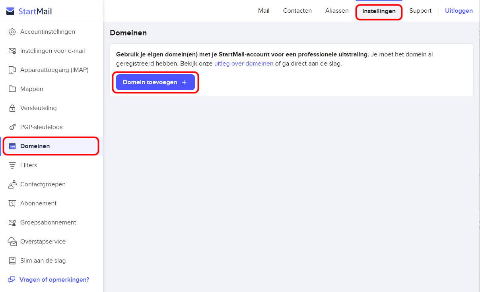Open the Overstapservice sidebar text

(x=43, y=242)
